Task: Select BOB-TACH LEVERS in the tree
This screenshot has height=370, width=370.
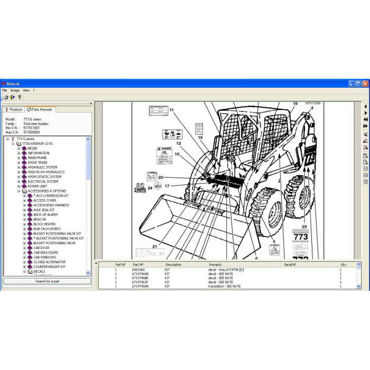Action: point(47,229)
